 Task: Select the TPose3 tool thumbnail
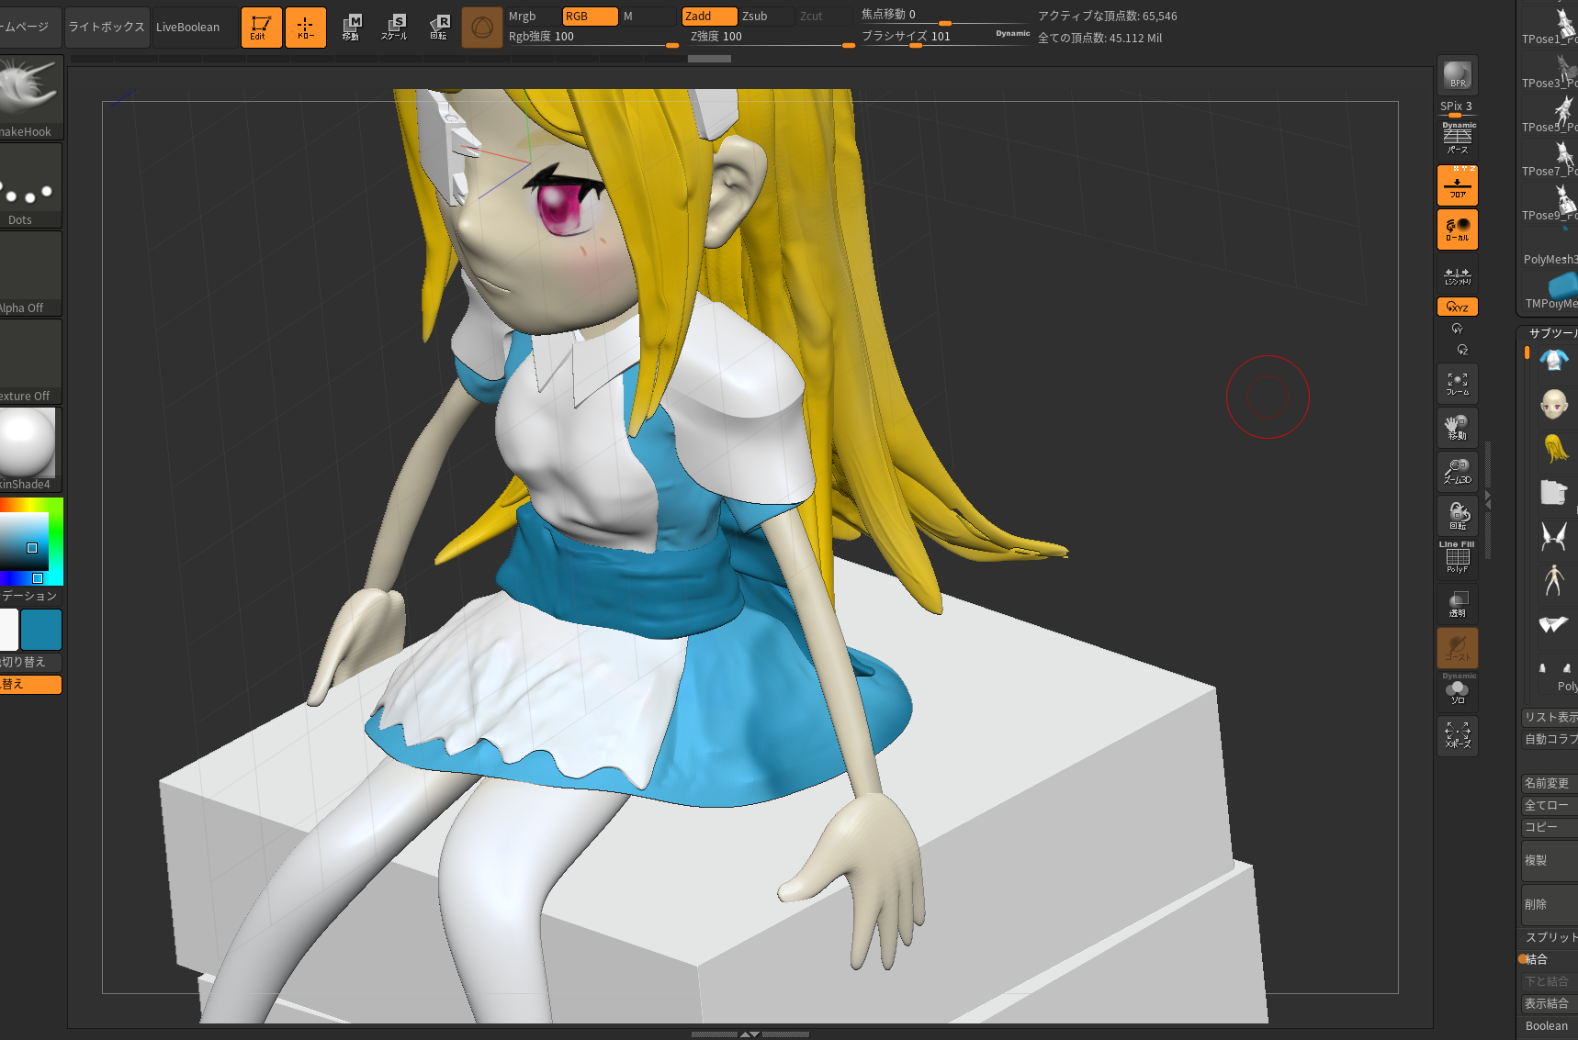pyautogui.click(x=1550, y=72)
